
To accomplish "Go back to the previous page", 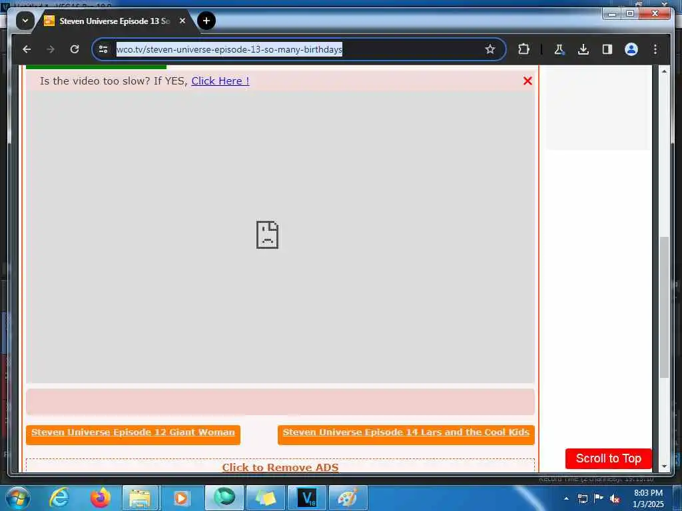I will pos(27,49).
